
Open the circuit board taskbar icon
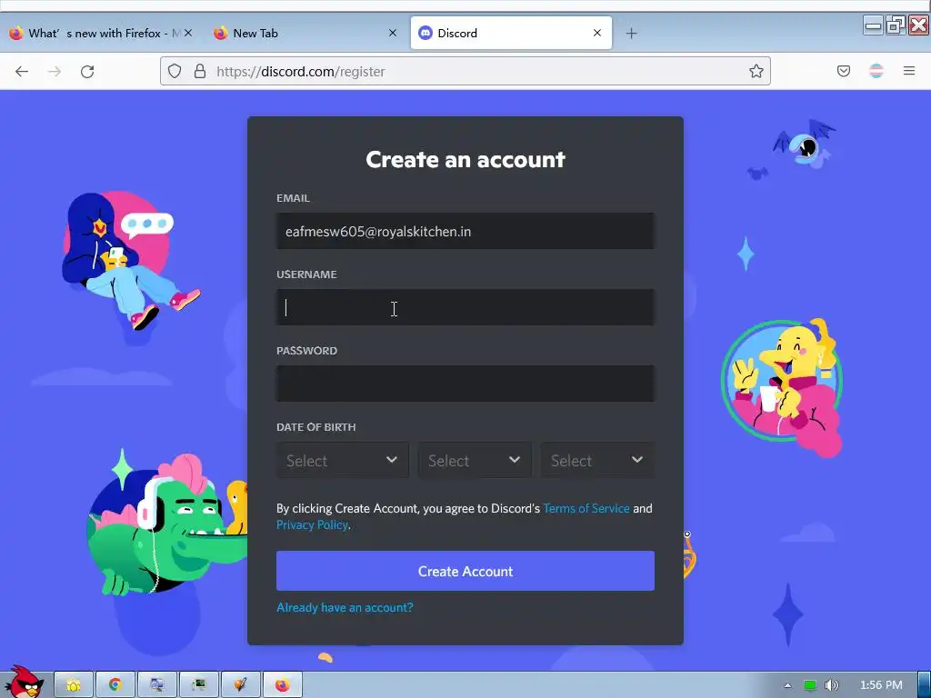pos(198,685)
